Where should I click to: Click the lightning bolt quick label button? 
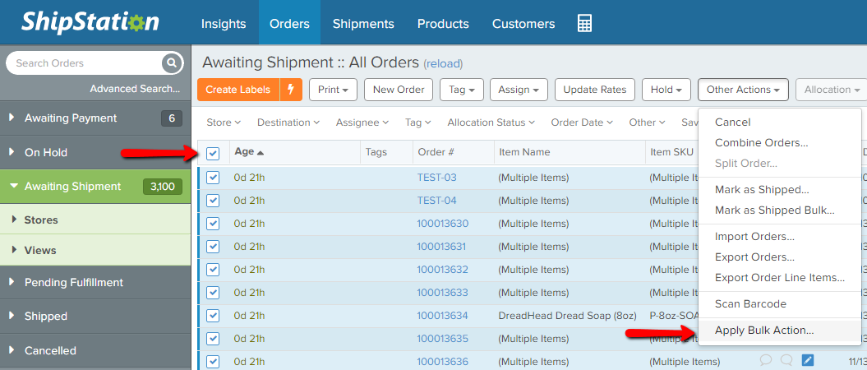pos(292,90)
